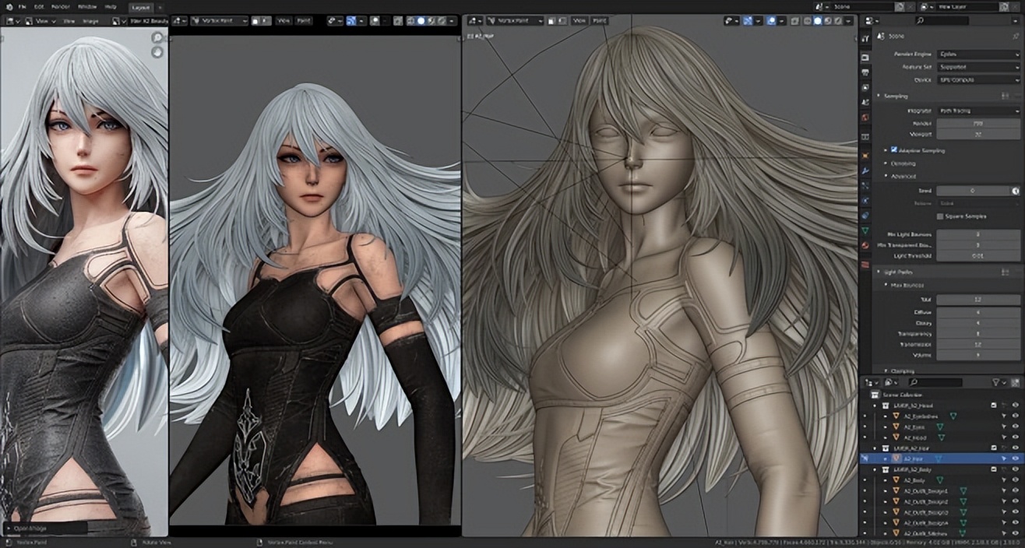Select the Layout workspace tab

141,6
